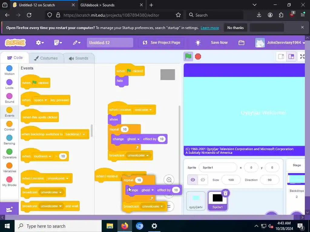Open unwelcome dropdown in palette broadcast and wait block
The width and height of the screenshot is (310, 232).
tap(51, 206)
